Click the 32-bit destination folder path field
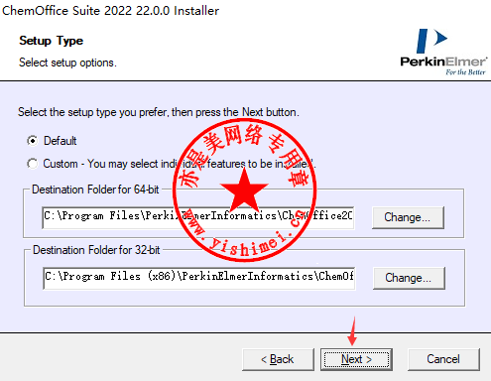The image size is (491, 381). coord(199,278)
